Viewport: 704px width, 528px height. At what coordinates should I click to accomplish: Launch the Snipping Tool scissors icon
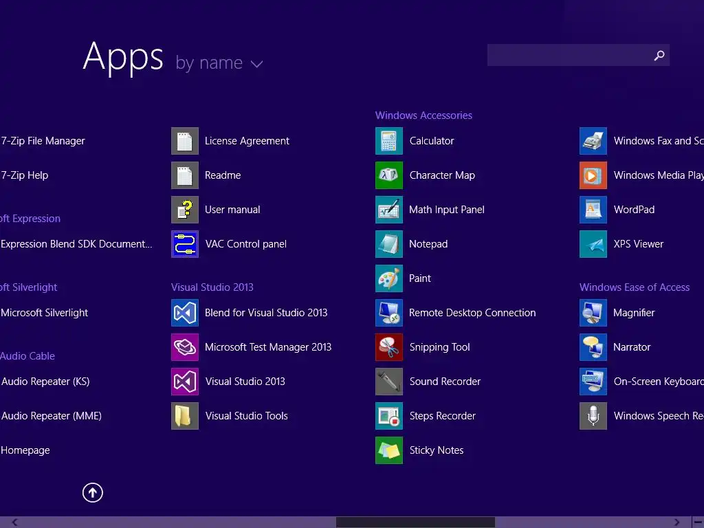point(389,347)
